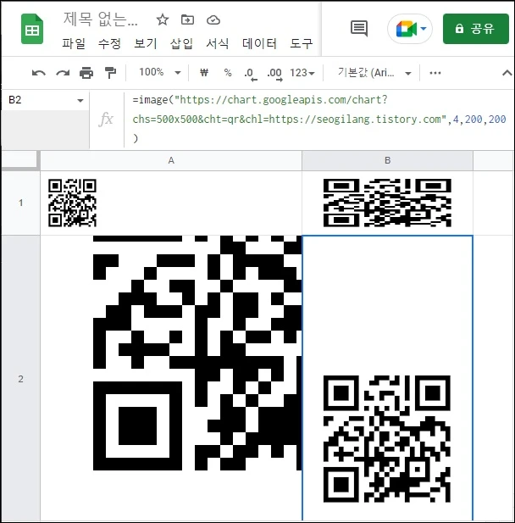This screenshot has height=523, width=515.
Task: Open the 도구 menu
Action: [x=302, y=43]
